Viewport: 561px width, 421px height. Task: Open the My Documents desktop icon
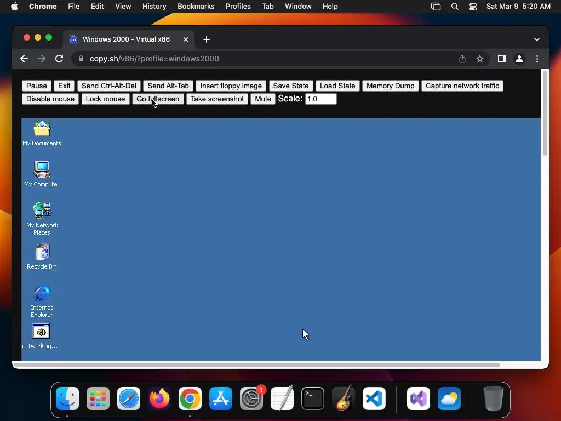point(42,134)
